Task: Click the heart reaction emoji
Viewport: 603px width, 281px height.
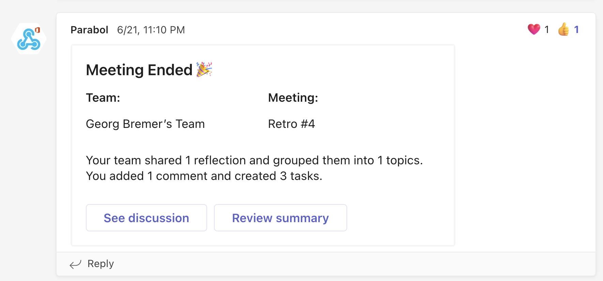Action: (534, 30)
